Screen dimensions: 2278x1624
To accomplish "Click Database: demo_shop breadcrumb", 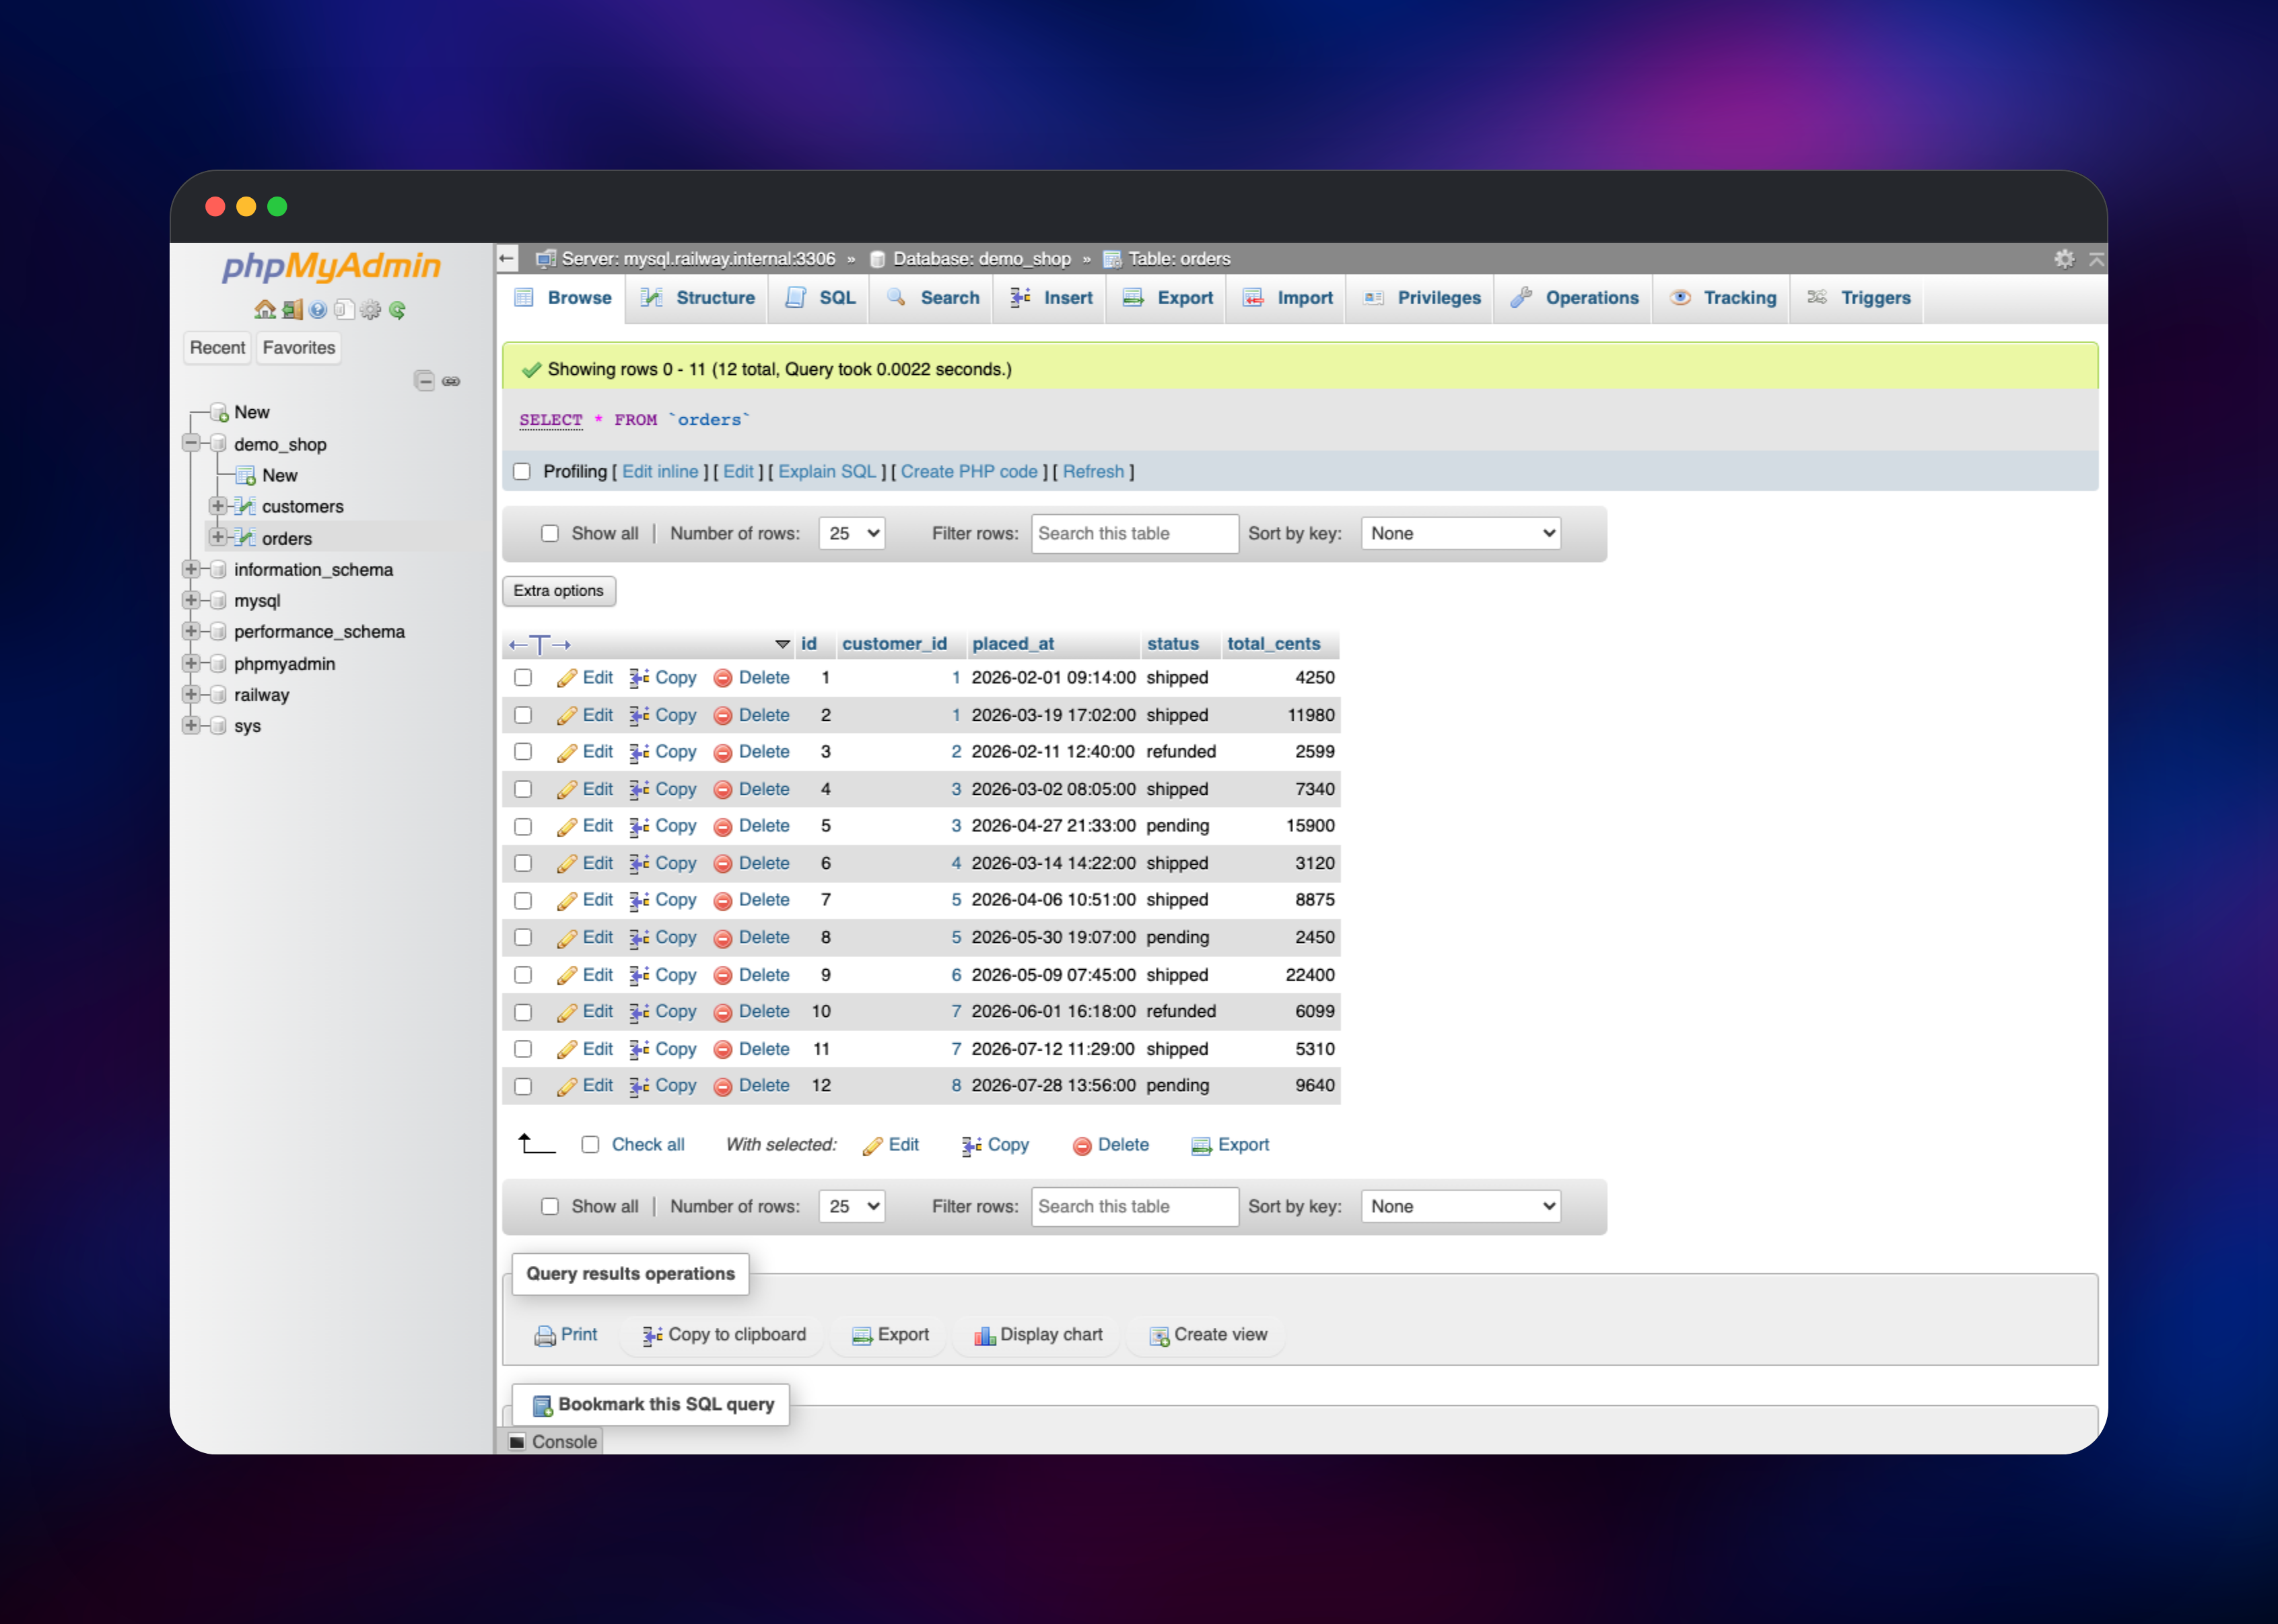I will tap(981, 259).
